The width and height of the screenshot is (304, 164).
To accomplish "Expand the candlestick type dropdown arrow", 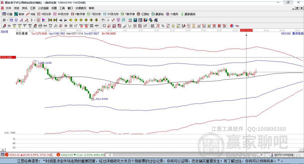I will pos(35,20).
